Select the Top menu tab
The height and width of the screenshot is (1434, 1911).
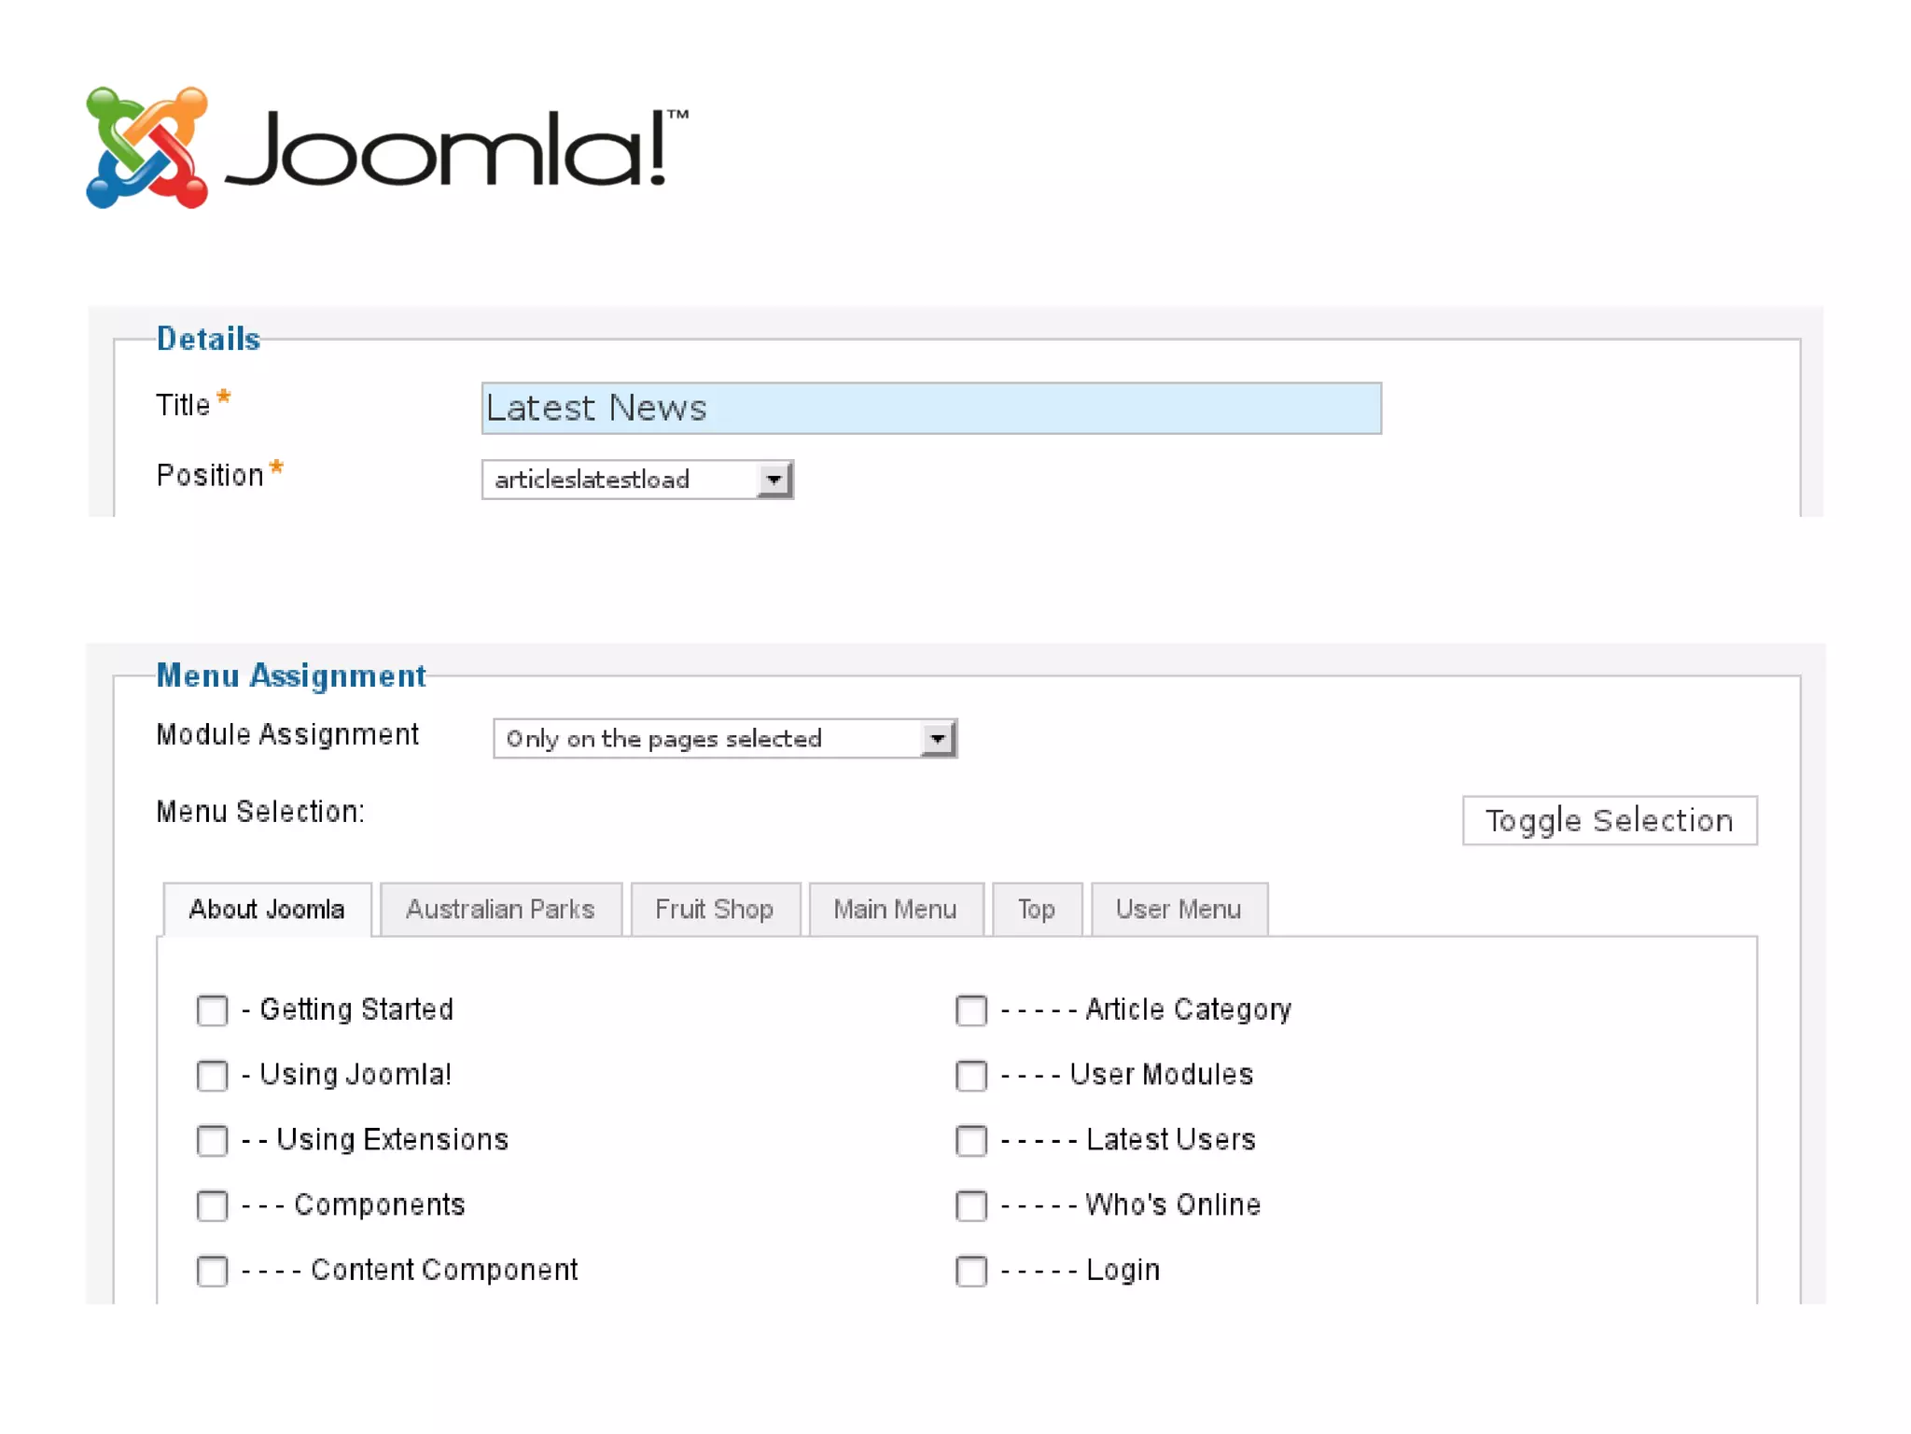point(1037,910)
